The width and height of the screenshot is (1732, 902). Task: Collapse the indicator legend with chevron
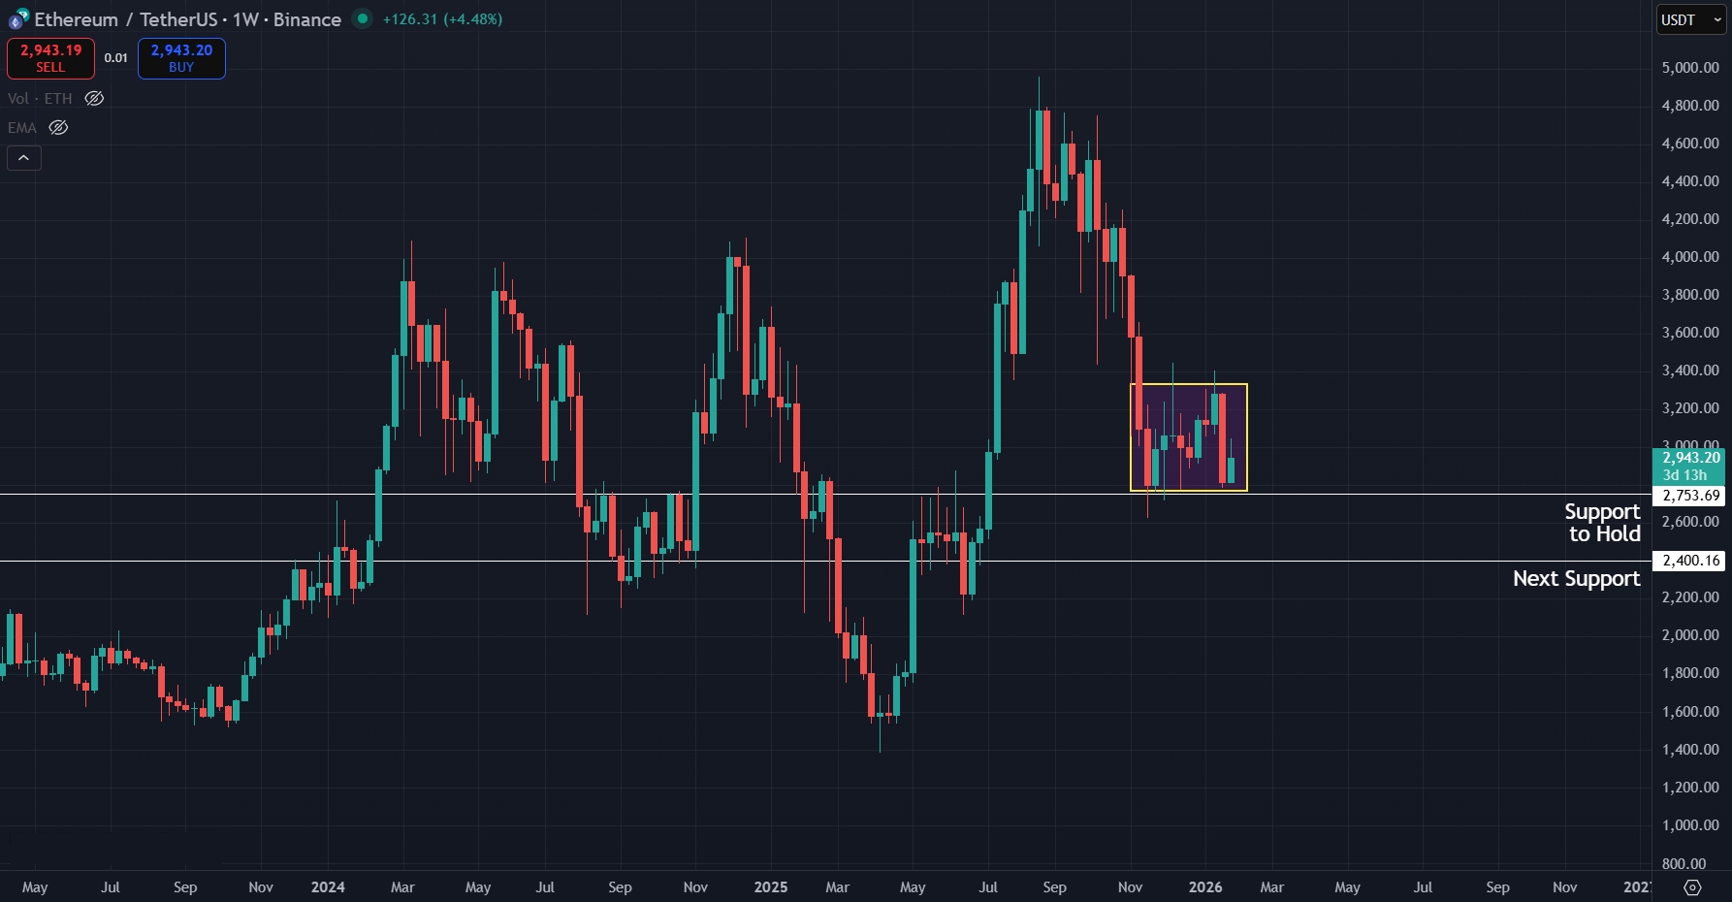24,157
